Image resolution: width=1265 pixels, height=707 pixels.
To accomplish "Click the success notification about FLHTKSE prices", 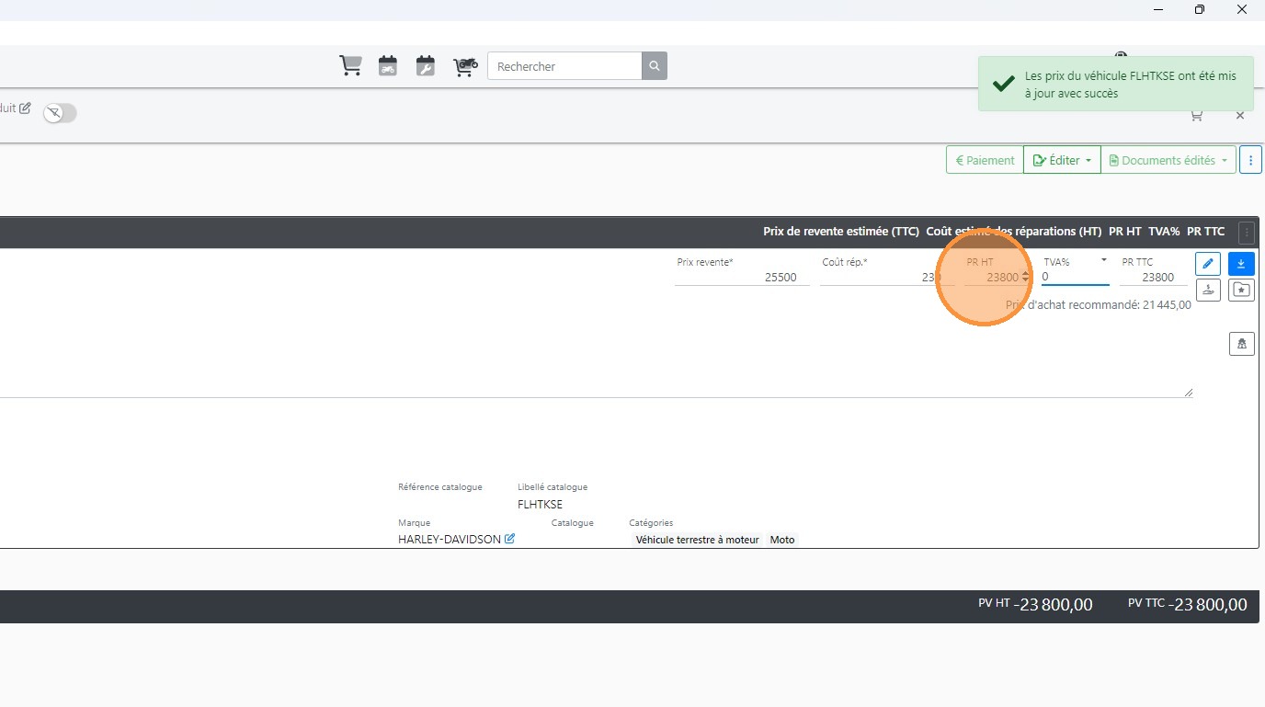I will (1116, 84).
